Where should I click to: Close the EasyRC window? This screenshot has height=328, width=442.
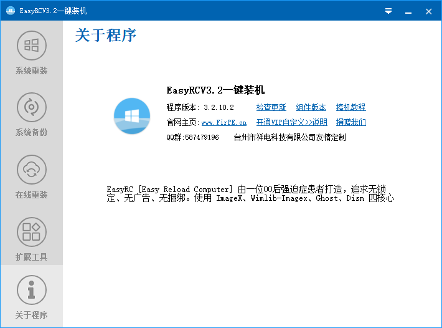click(x=428, y=11)
